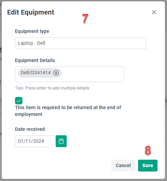Click the Equipment type label

pyautogui.click(x=32, y=31)
